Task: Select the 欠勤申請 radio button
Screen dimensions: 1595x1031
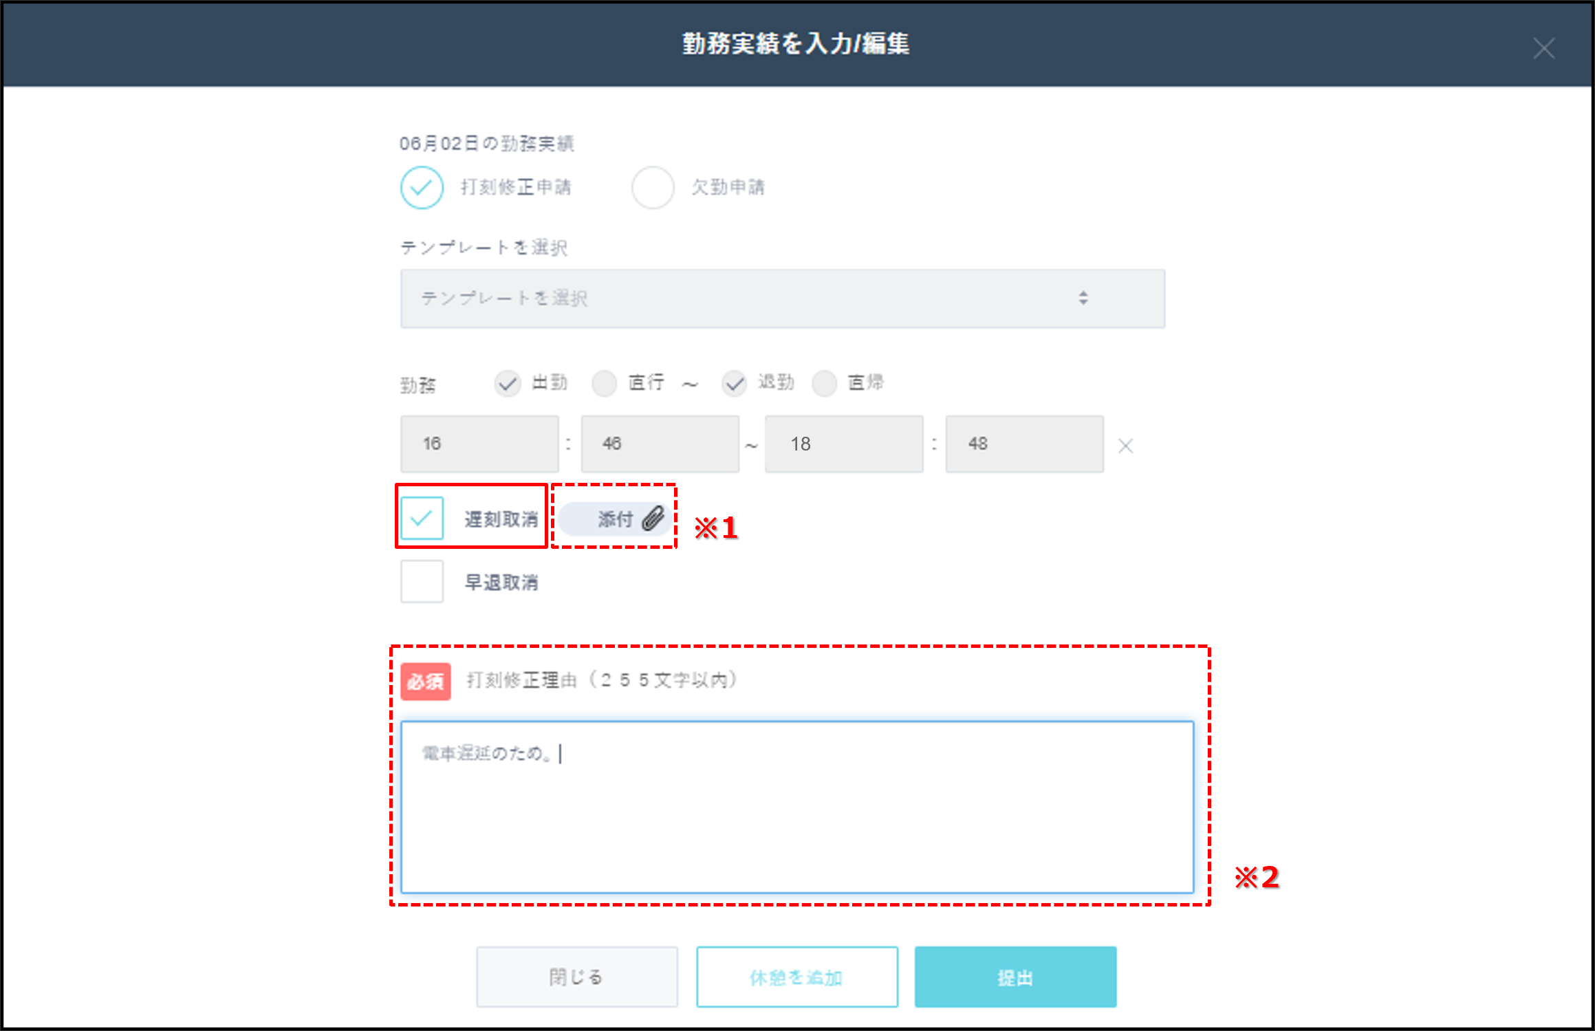Action: 653,186
